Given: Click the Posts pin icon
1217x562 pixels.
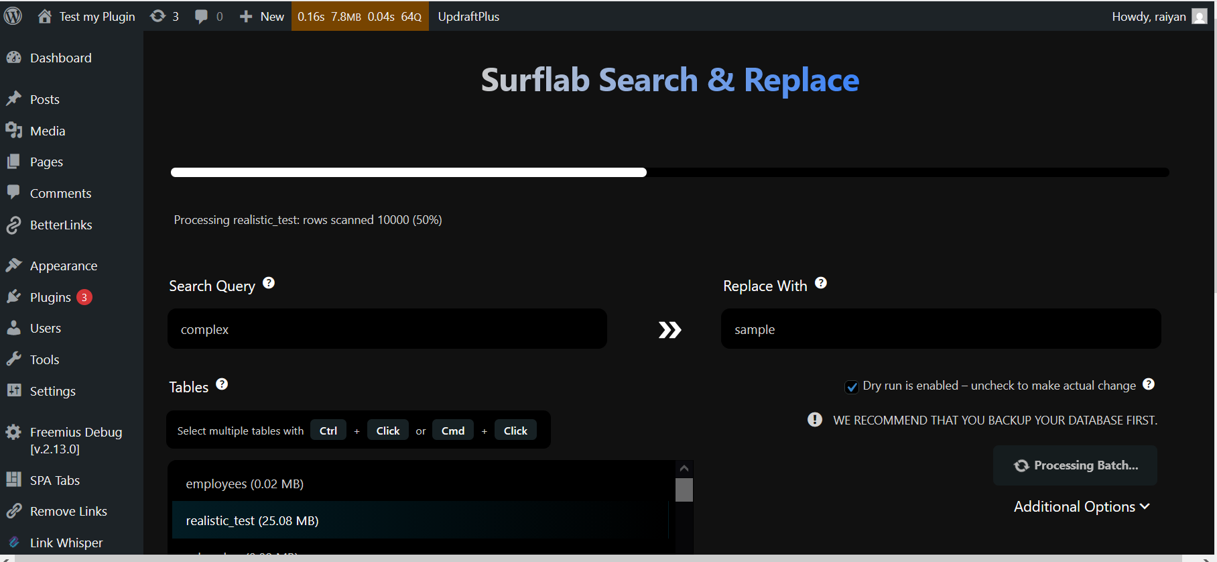Looking at the screenshot, I should 14,99.
